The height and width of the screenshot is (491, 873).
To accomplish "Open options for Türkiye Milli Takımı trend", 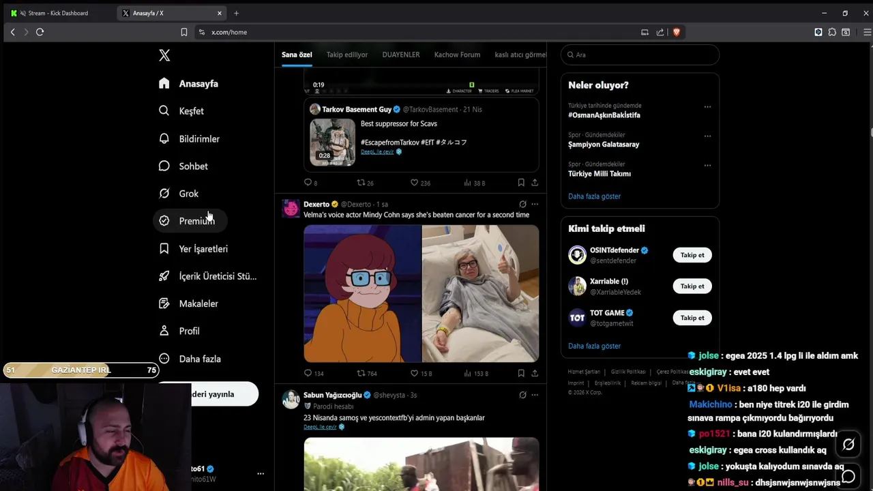I will 707,165.
